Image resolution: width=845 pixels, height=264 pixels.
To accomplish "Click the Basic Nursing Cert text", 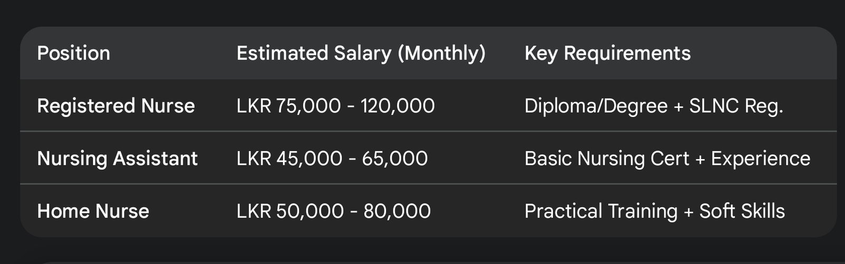I will click(x=607, y=159).
